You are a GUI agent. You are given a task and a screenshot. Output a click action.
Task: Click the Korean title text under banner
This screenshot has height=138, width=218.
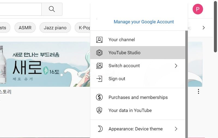click(5, 92)
